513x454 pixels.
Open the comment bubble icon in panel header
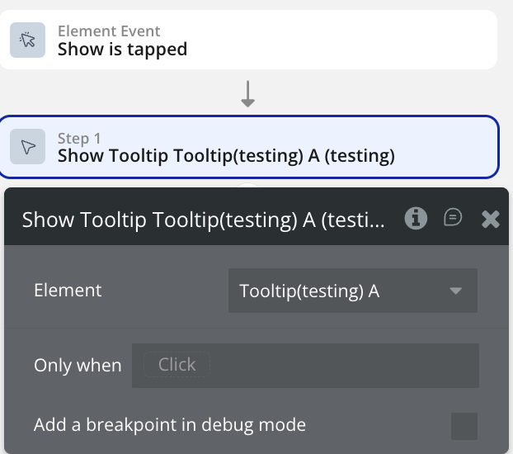453,218
